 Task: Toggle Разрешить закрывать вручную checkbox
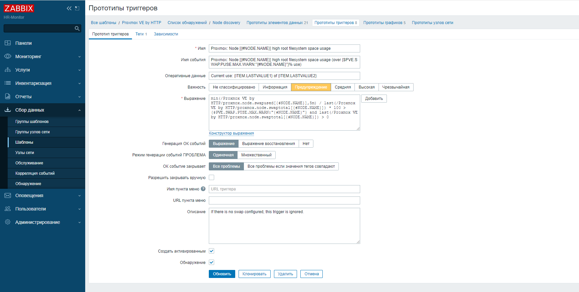pyautogui.click(x=211, y=177)
